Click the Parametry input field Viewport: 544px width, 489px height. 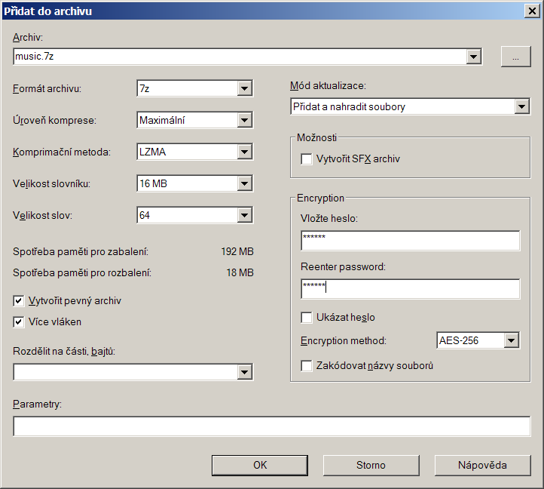click(x=272, y=426)
